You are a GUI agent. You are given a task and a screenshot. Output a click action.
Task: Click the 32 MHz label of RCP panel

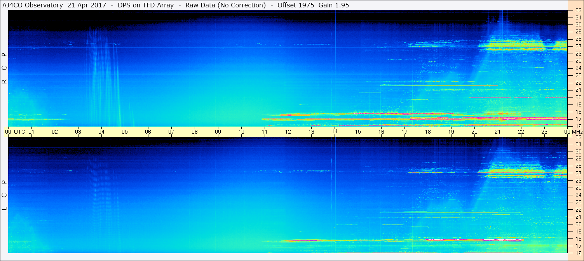[578, 10]
